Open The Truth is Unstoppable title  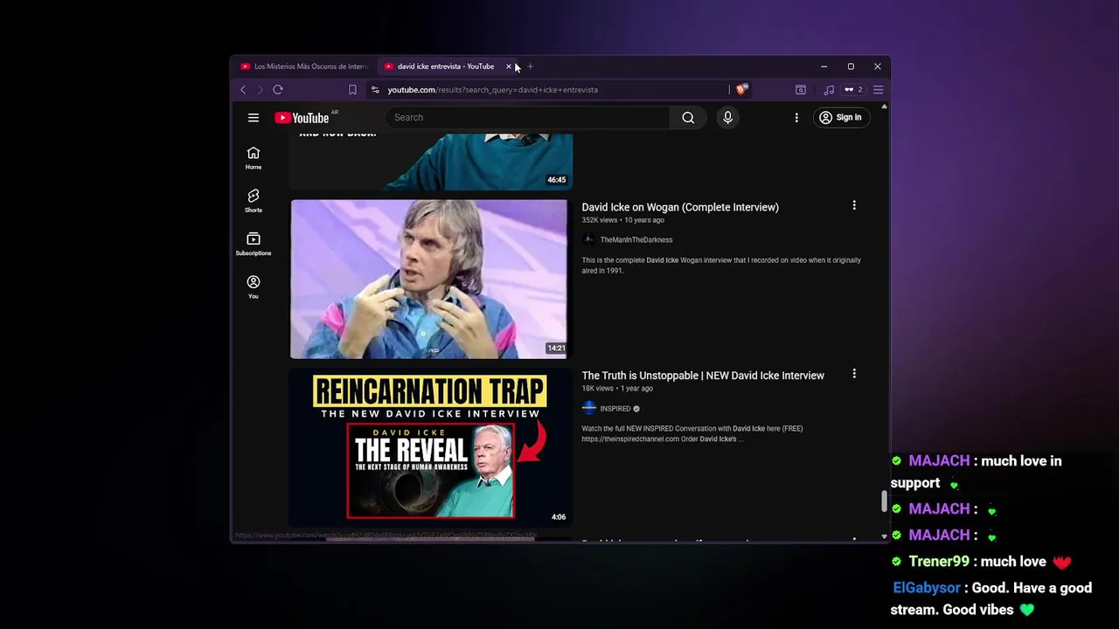703,376
